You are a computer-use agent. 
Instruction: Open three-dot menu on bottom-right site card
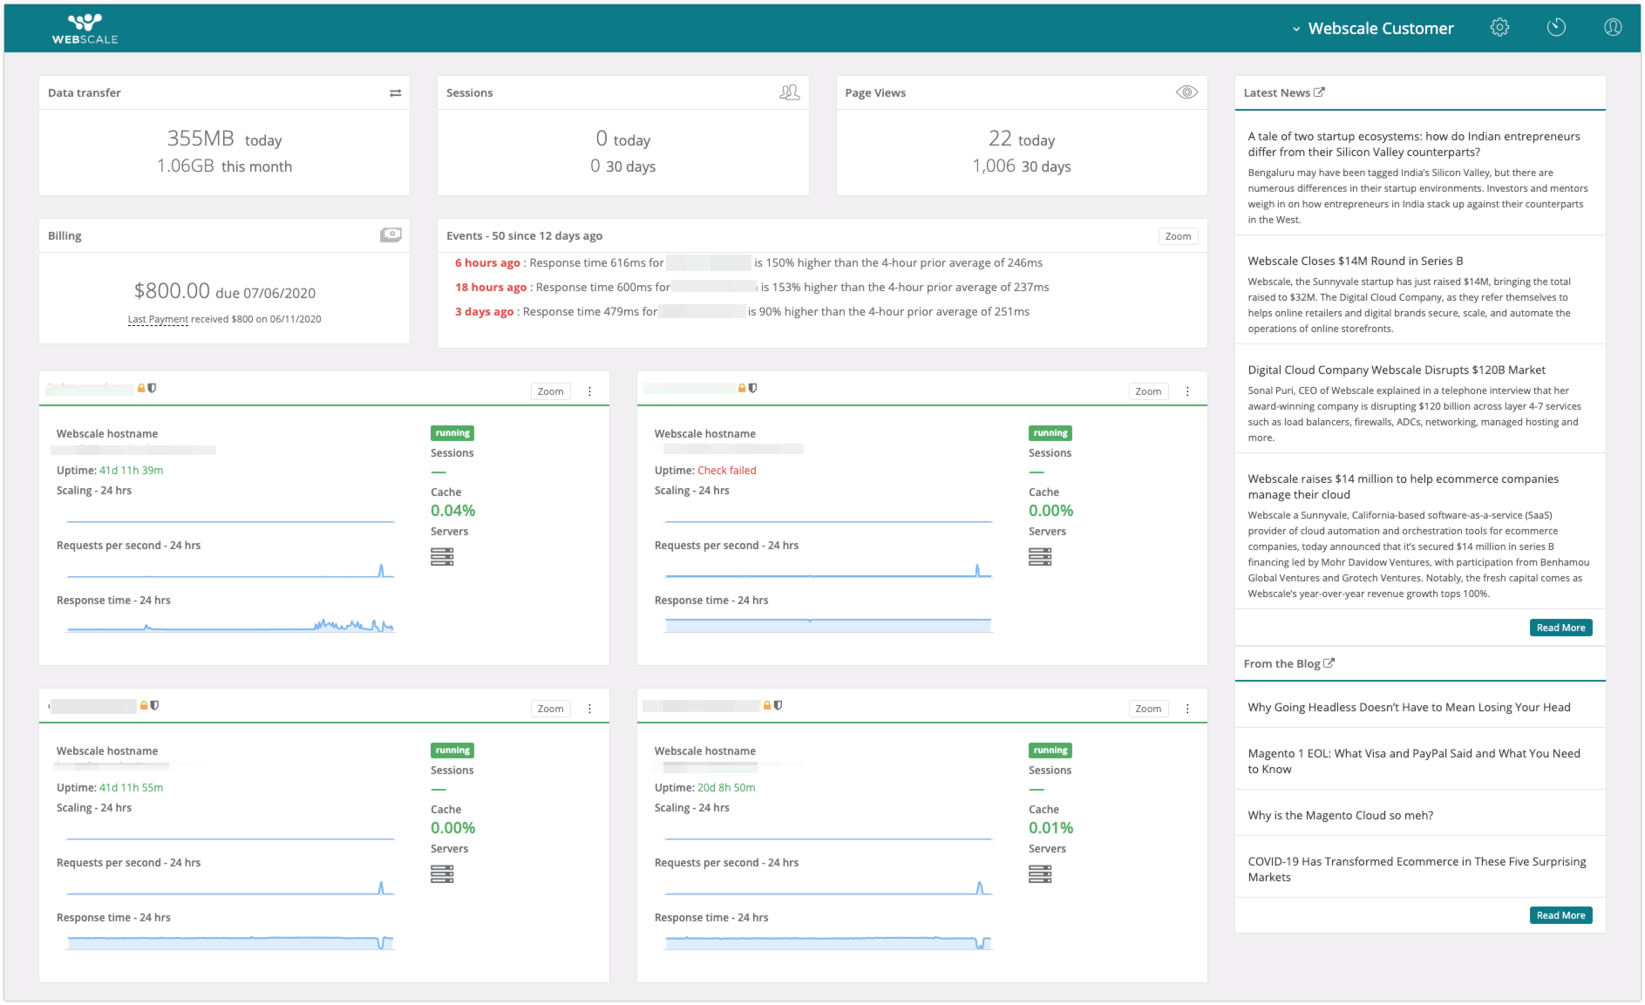click(1187, 710)
